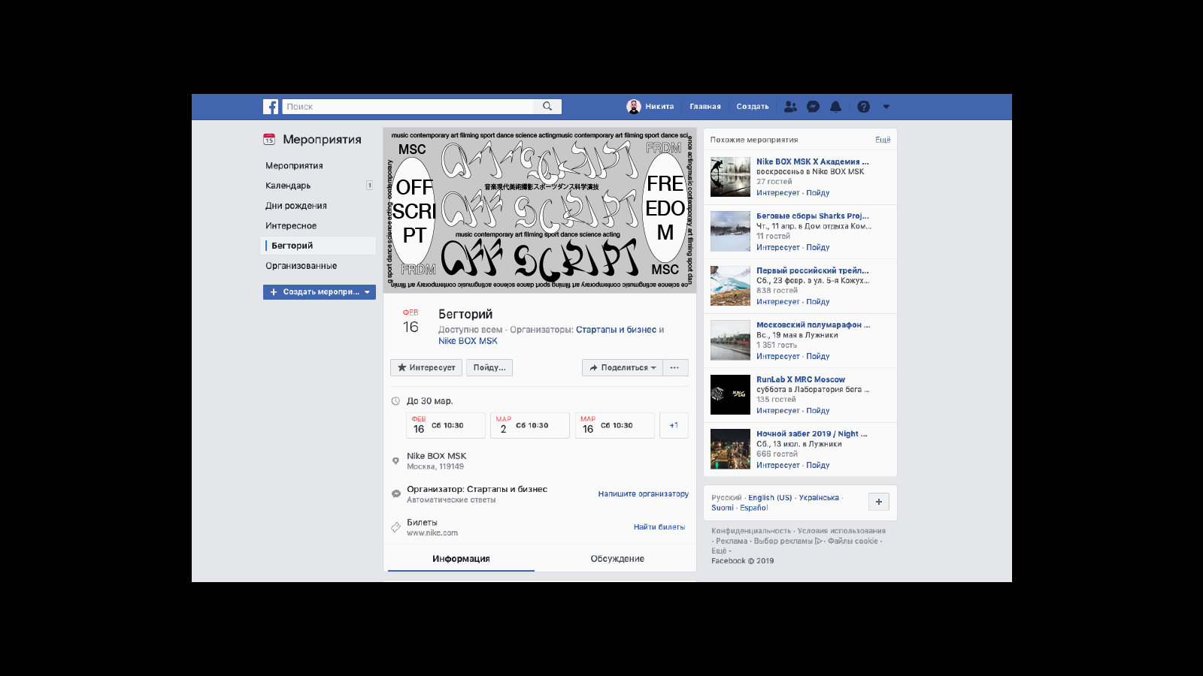Image resolution: width=1203 pixels, height=676 pixels.
Task: Click the plus button to add a language
Action: pos(879,502)
